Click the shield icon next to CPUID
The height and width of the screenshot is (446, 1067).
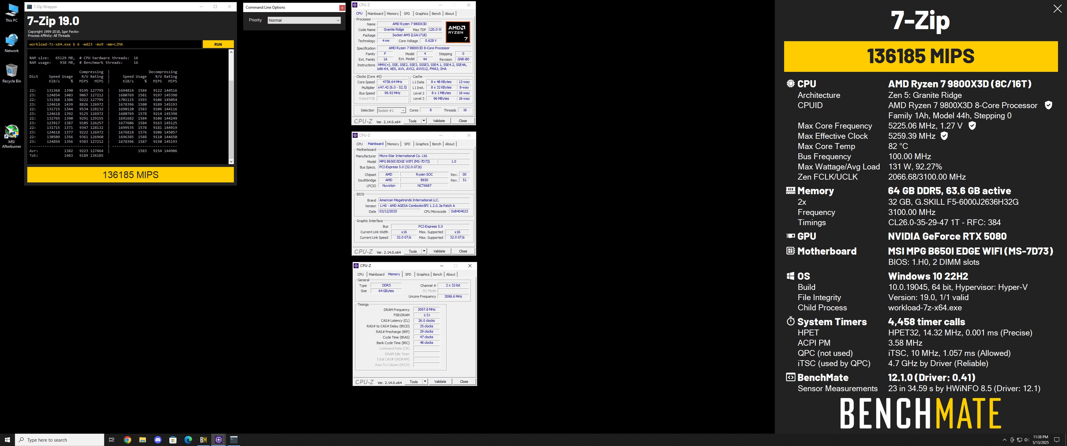(x=1048, y=105)
